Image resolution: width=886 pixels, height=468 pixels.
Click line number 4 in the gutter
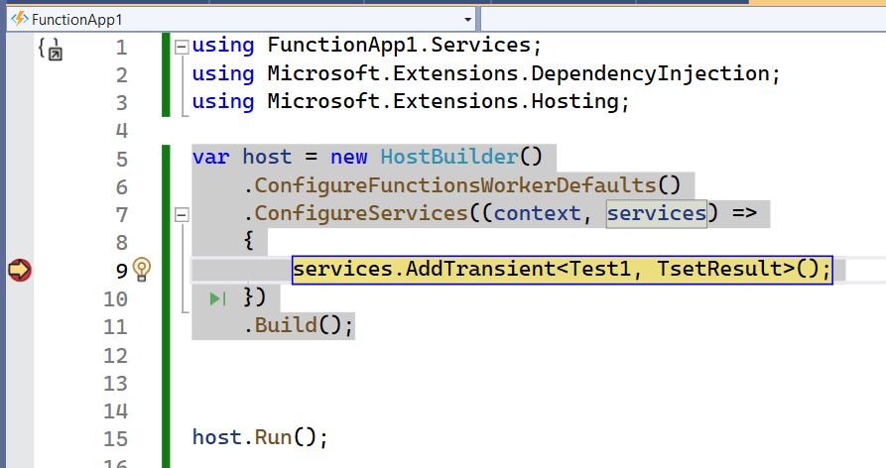pos(121,131)
